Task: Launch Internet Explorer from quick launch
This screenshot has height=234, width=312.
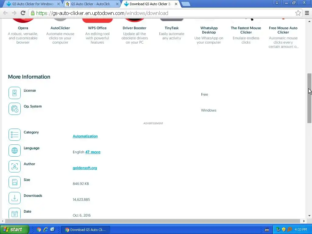Action: (x=46, y=230)
